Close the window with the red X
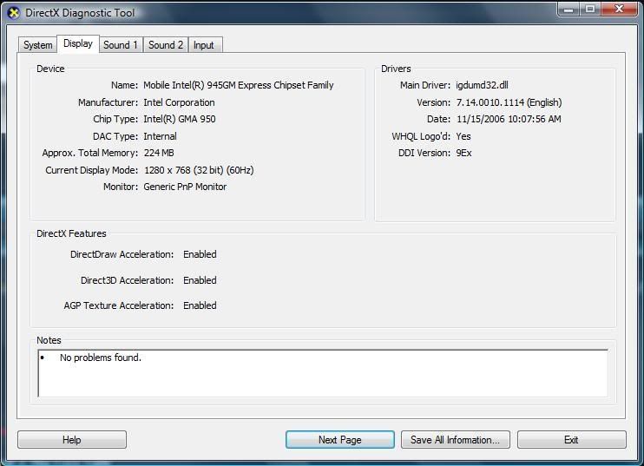This screenshot has width=644, height=466. tap(620, 10)
